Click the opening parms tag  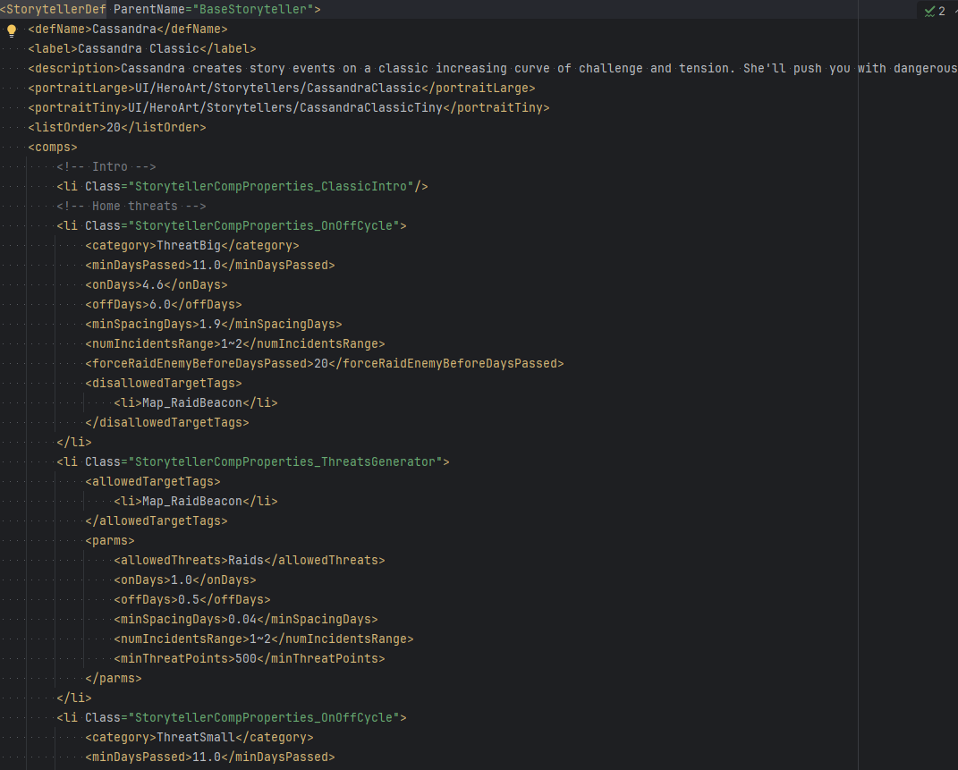click(x=110, y=540)
